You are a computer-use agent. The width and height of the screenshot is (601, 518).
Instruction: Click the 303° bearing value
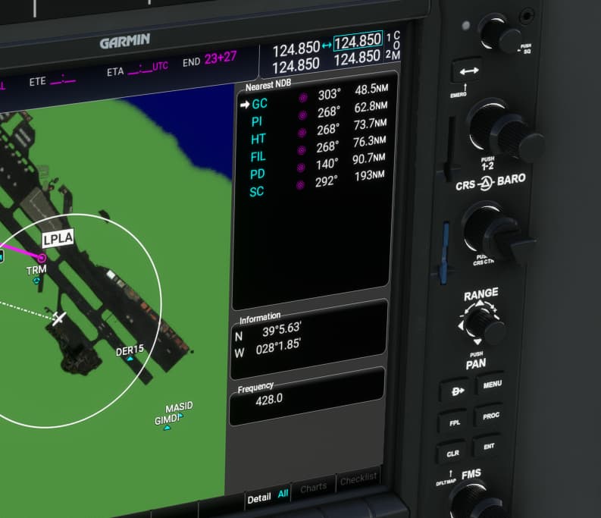pyautogui.click(x=329, y=94)
